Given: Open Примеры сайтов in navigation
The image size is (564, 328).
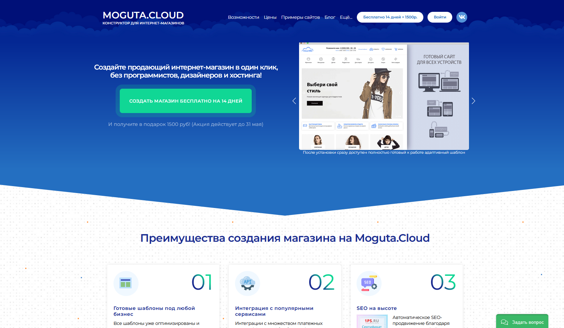Looking at the screenshot, I should point(300,17).
